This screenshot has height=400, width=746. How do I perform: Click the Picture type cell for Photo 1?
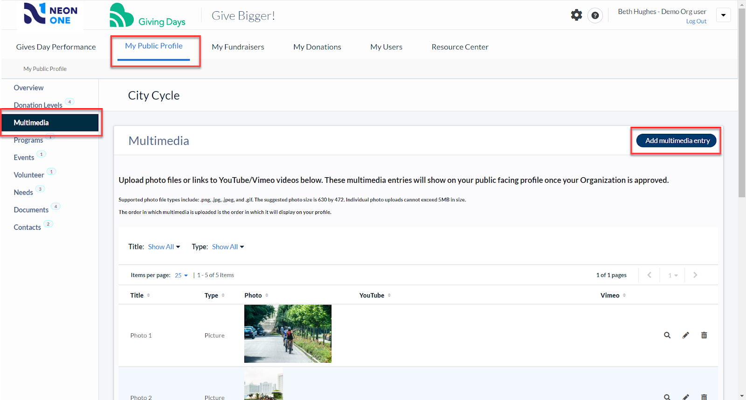pos(214,335)
